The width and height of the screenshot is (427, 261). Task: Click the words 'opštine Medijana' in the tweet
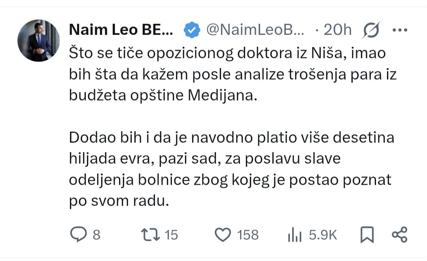coord(193,96)
